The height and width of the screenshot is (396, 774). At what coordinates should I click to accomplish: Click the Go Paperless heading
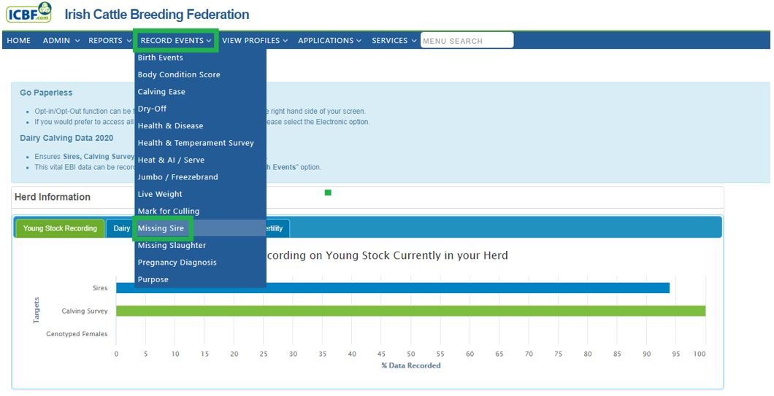coord(46,93)
